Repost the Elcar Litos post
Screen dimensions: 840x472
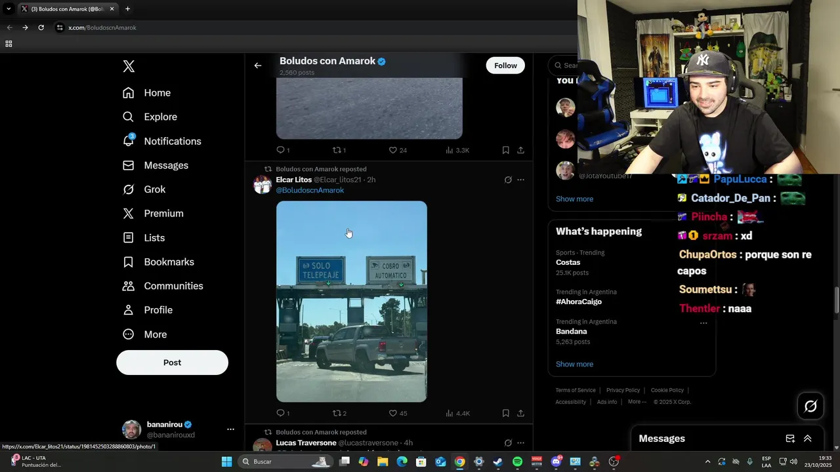(339, 413)
